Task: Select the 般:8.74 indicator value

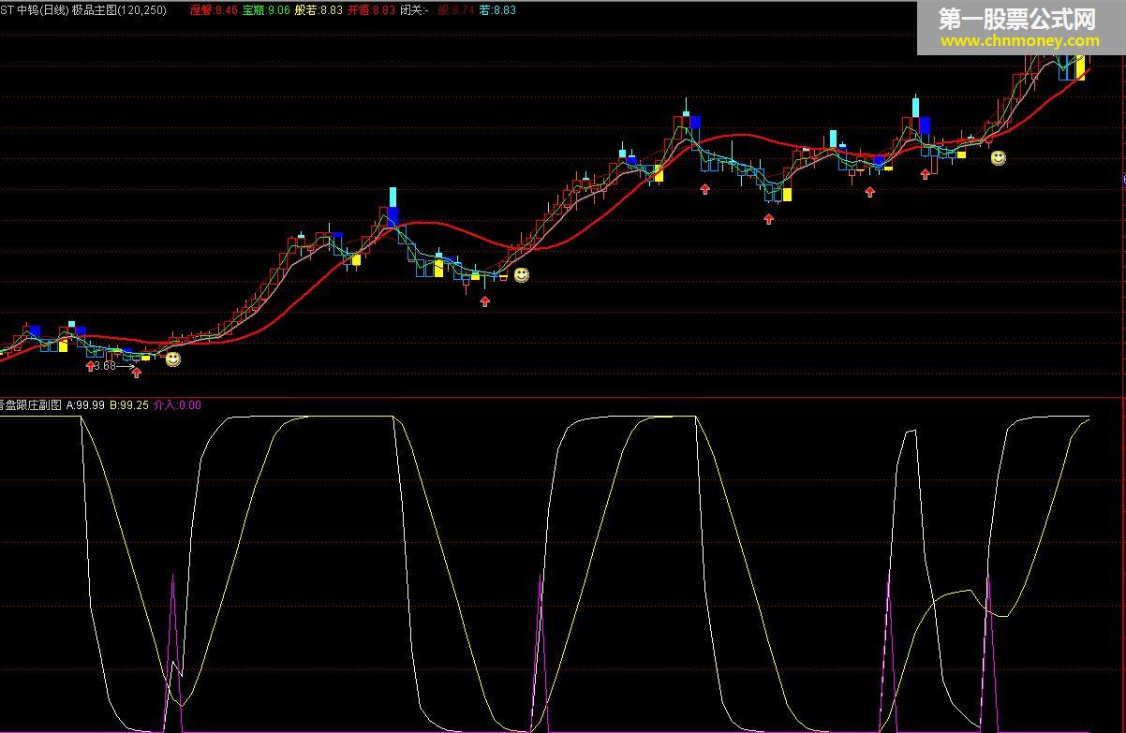Action: click(456, 9)
